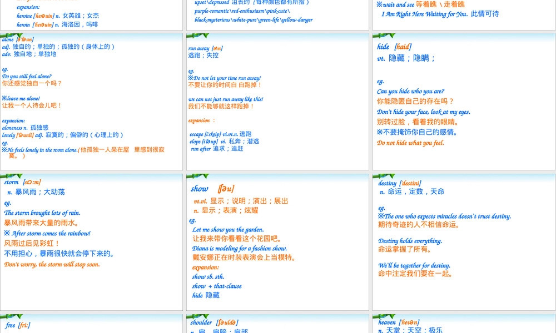Click 'Destiny holds everything.'
The height and width of the screenshot is (333, 556).
click(410, 241)
